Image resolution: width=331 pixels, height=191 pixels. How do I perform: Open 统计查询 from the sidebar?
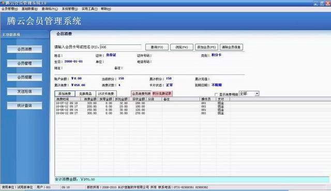tap(24, 105)
